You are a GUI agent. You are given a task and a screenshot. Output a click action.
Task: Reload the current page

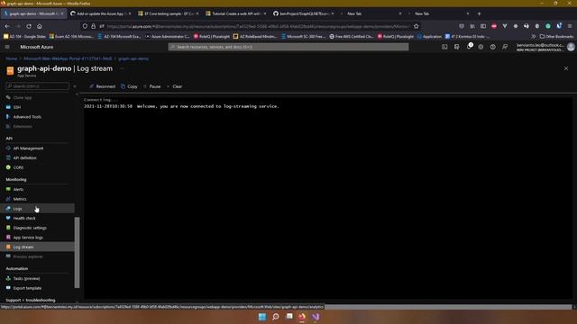pos(29,26)
